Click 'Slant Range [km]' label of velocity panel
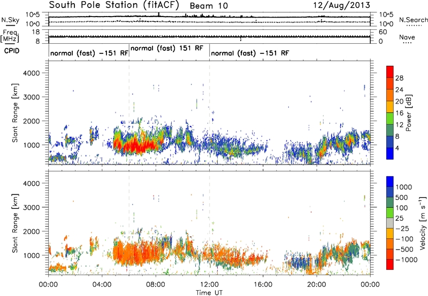Screen dimensions: 428x296 coord(15,223)
